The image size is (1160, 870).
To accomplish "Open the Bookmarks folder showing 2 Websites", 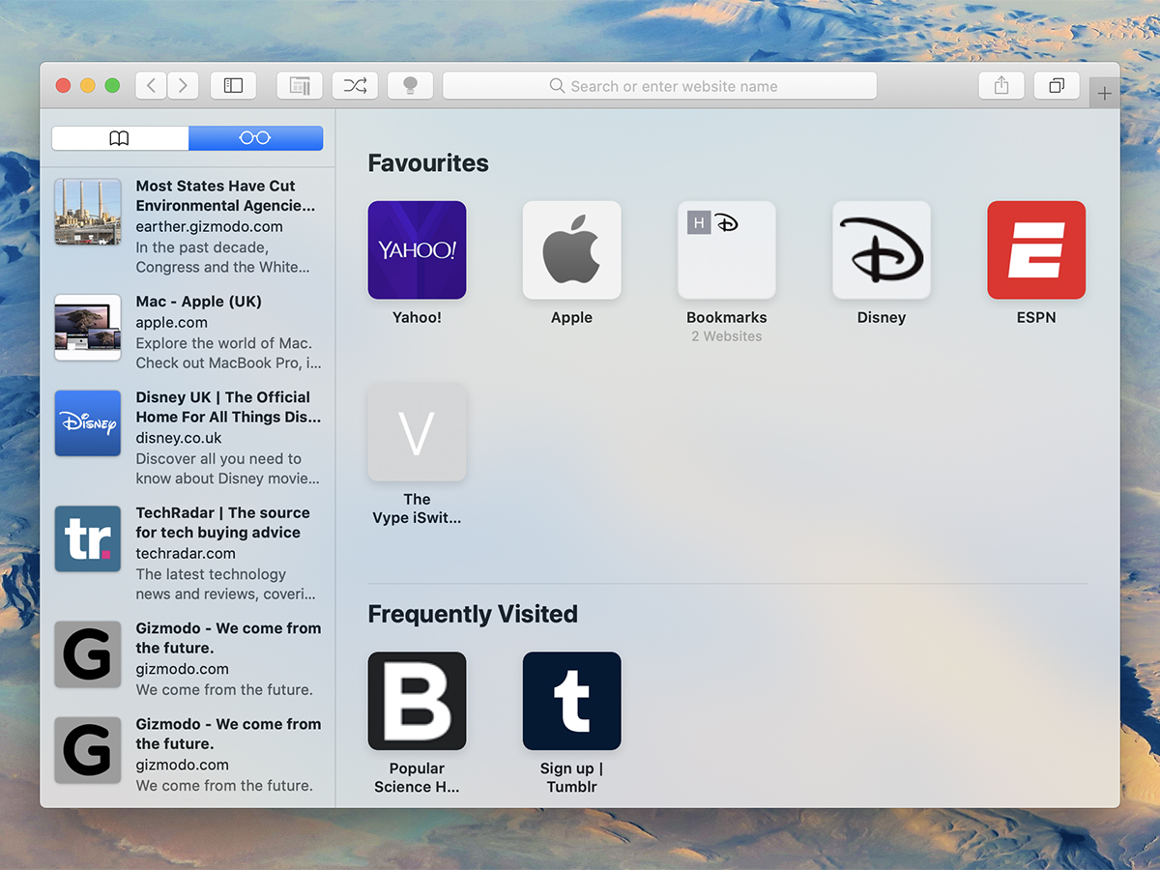I will point(726,249).
